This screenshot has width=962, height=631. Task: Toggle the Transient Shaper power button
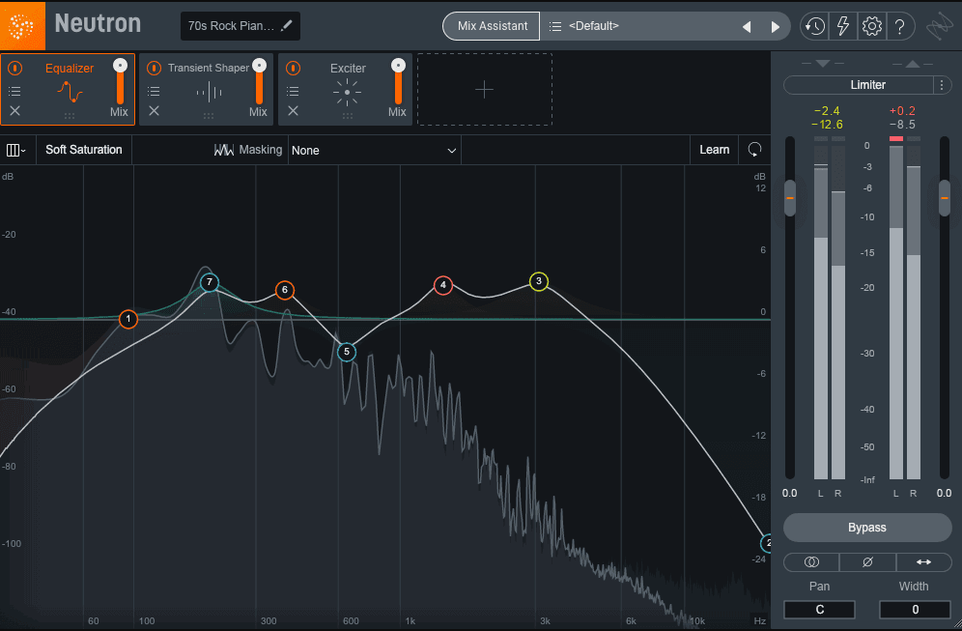pos(154,69)
